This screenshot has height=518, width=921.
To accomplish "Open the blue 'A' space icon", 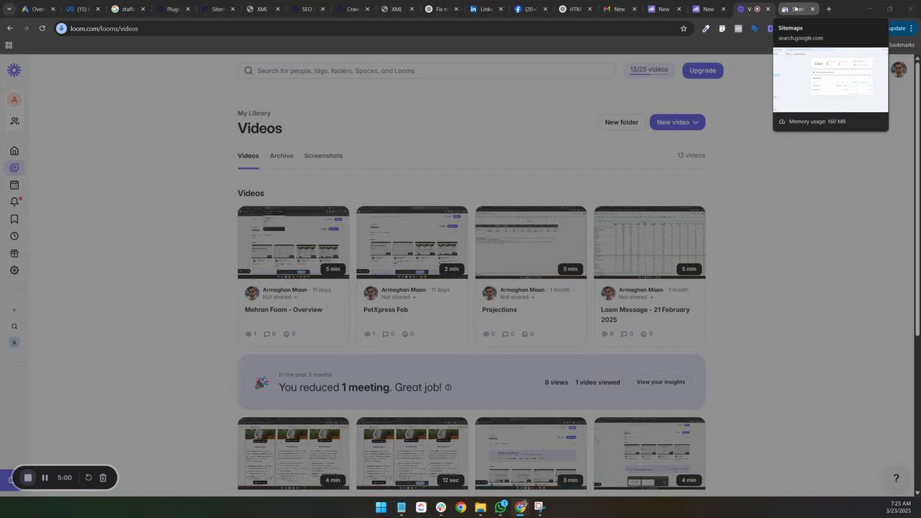I will coord(14,343).
